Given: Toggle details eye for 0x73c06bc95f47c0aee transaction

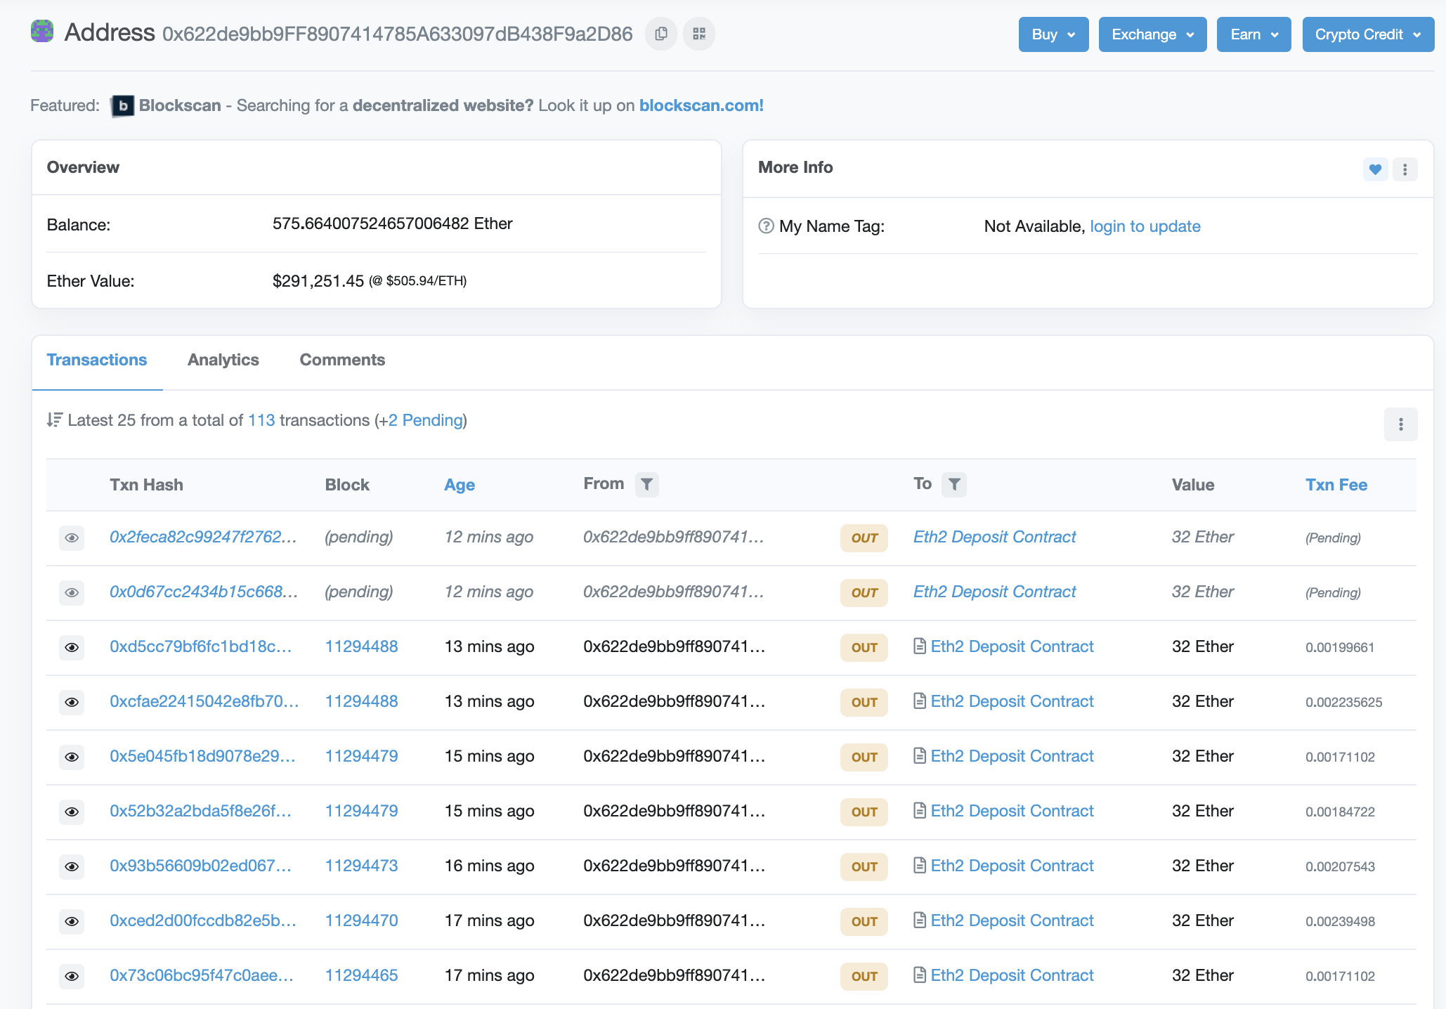Looking at the screenshot, I should tap(72, 977).
